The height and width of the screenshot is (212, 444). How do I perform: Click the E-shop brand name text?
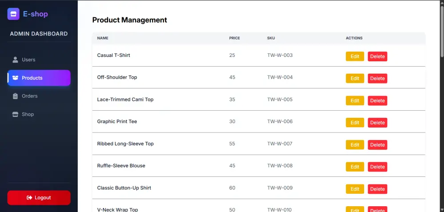point(36,14)
